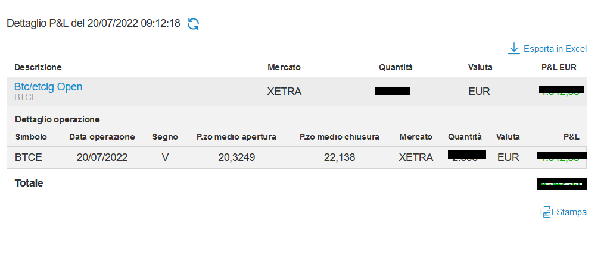Click the Stampa print link
610x271 pixels.
[x=571, y=212]
